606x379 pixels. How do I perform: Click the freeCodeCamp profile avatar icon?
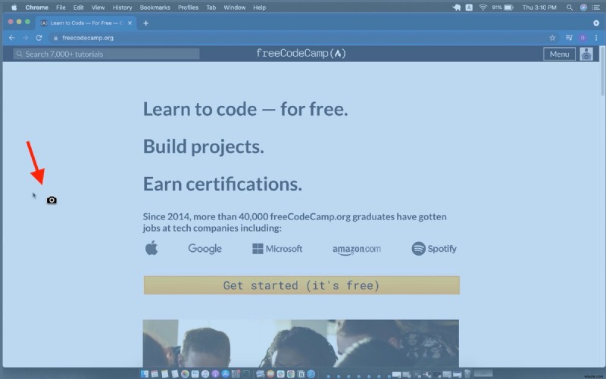pyautogui.click(x=586, y=54)
